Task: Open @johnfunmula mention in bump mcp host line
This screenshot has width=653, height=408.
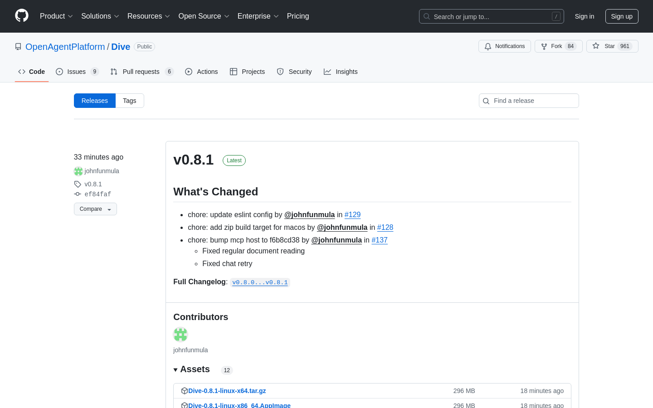Action: tap(336, 240)
